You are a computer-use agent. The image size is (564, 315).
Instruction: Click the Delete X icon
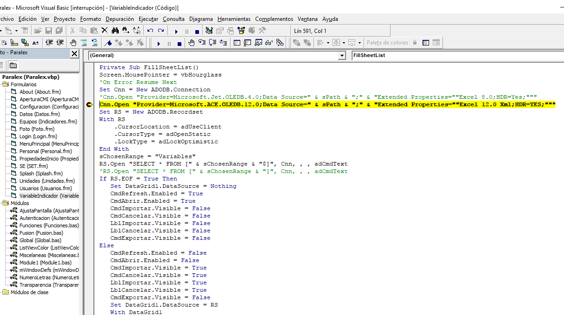coord(104,31)
